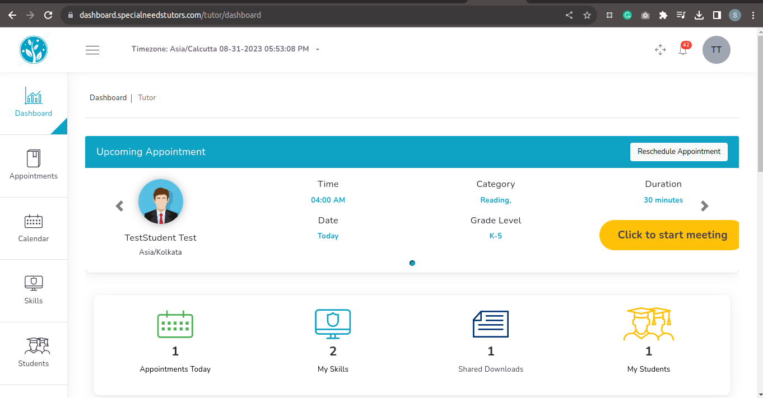Click the My Skills monitor icon

point(333,324)
